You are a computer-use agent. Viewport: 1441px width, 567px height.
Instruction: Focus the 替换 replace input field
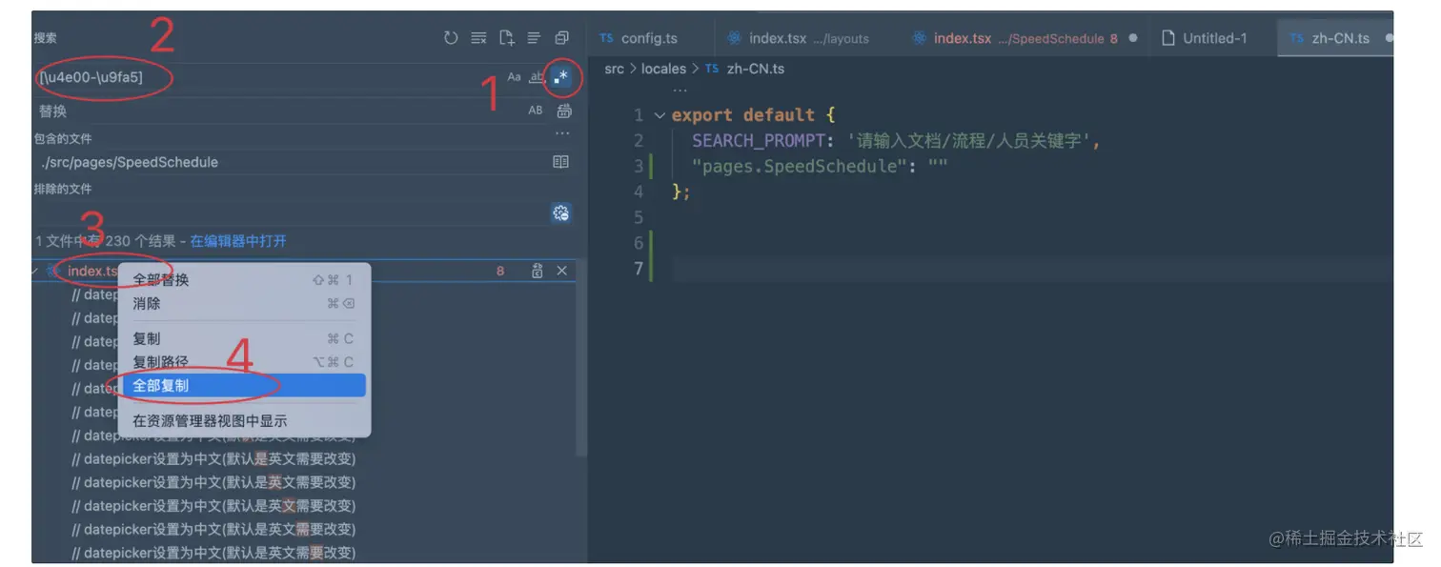(x=278, y=111)
